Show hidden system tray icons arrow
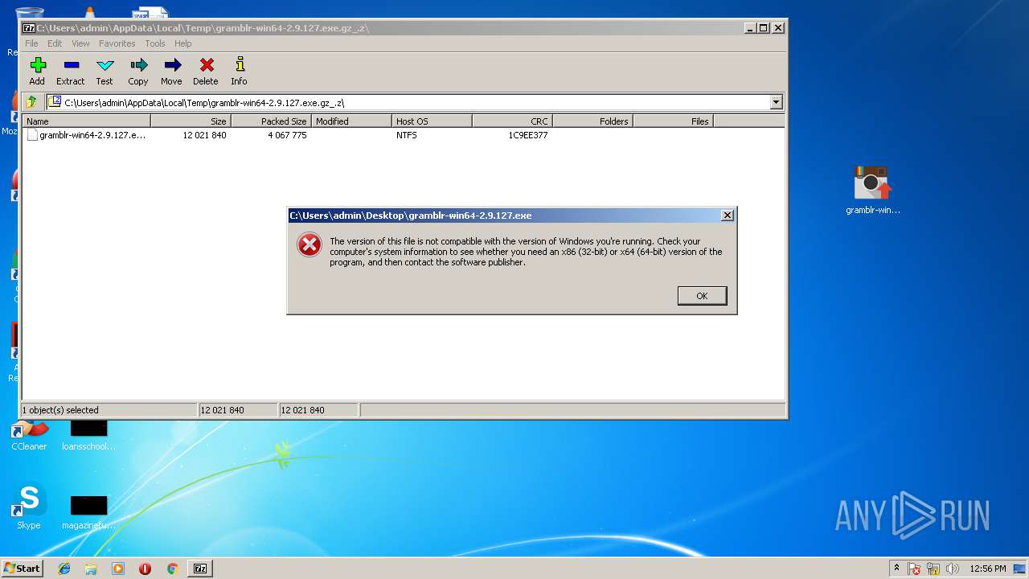Viewport: 1029px width, 579px height. (x=896, y=569)
